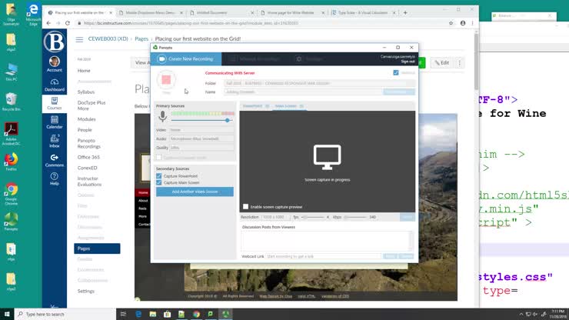Click the browser back arrow

[48, 23]
